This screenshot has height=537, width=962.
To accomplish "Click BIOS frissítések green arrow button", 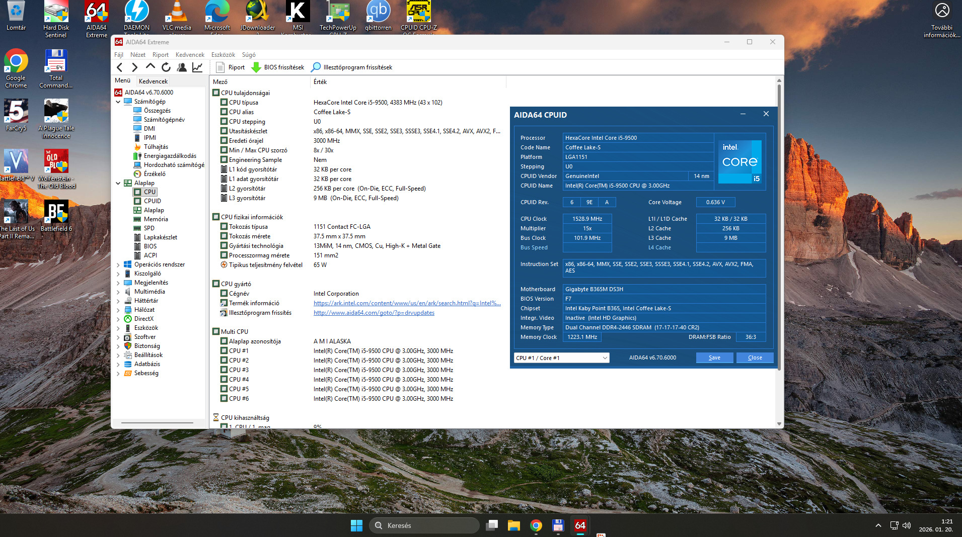I will point(277,67).
